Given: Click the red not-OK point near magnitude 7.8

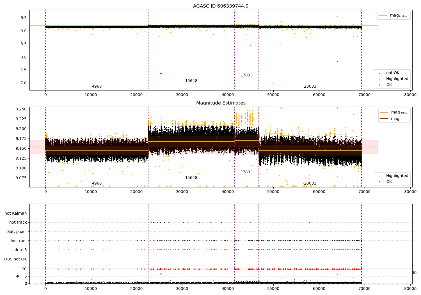Looking at the screenshot, I should (337, 61).
